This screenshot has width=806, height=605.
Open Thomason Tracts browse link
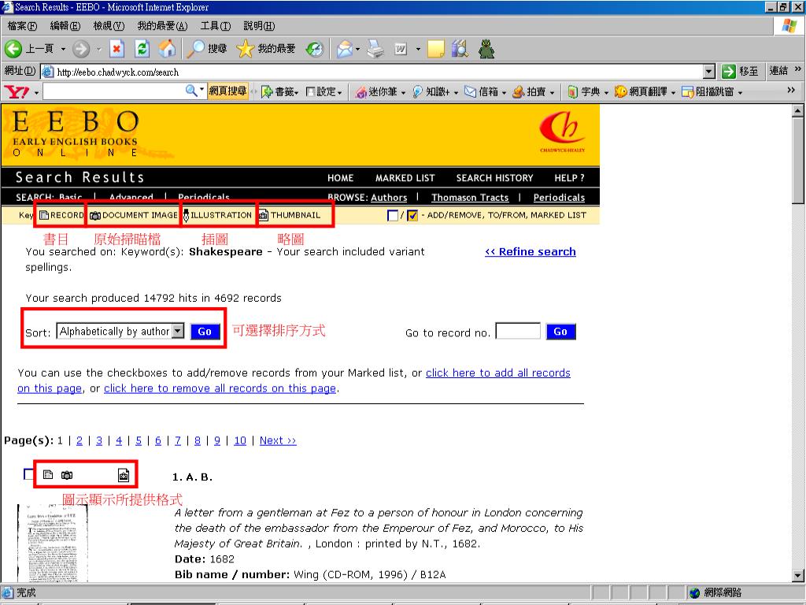(470, 198)
